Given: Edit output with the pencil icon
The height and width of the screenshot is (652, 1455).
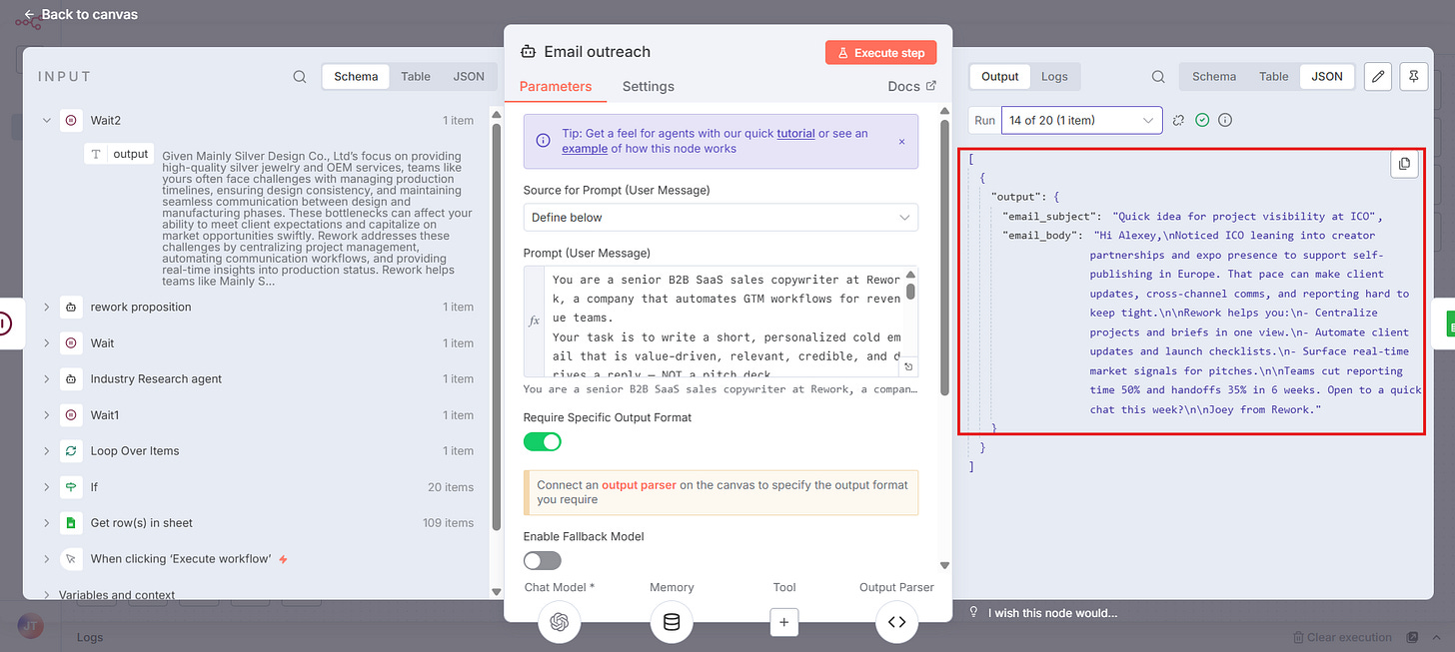Looking at the screenshot, I should pos(1378,76).
